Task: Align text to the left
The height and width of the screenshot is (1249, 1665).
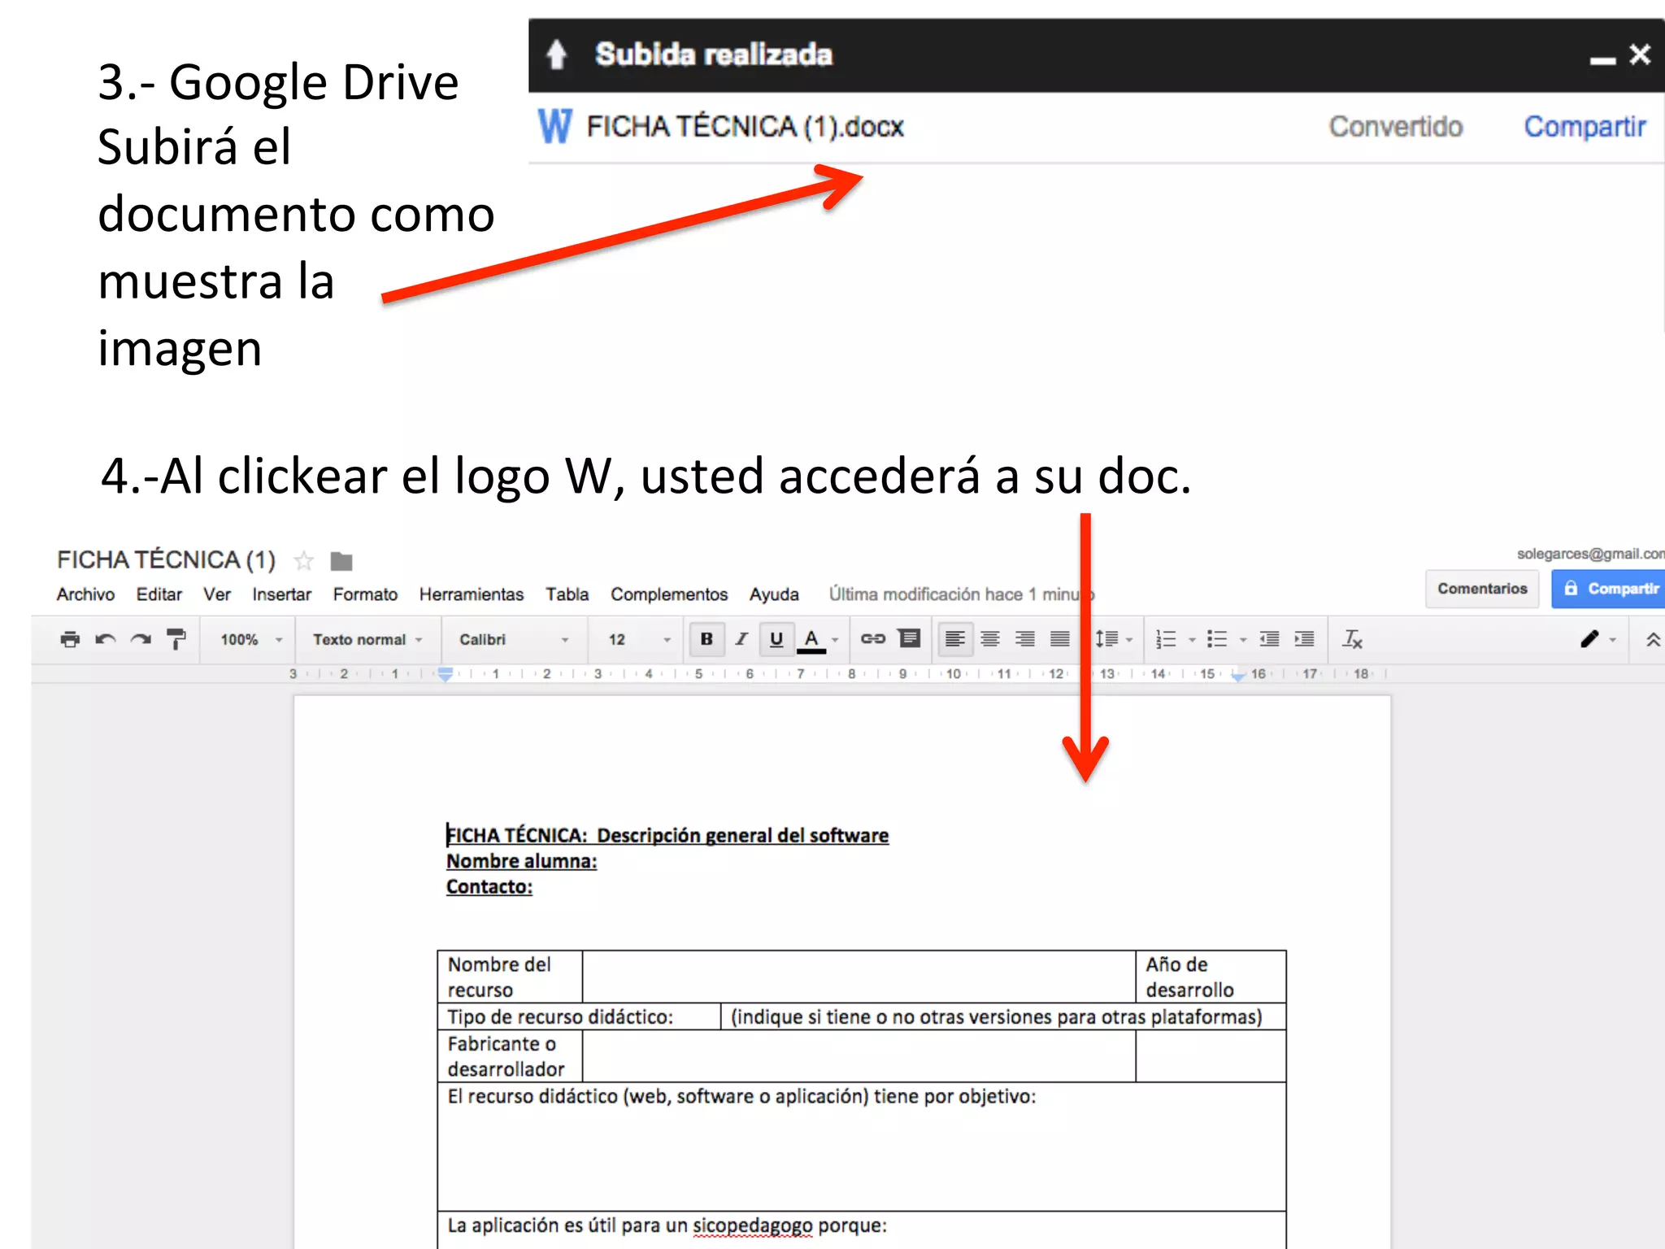Action: click(955, 639)
